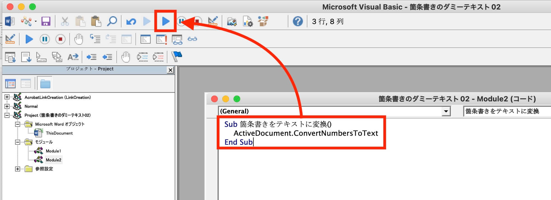Image resolution: width=551 pixels, height=200 pixels.
Task: Close the Project panel with X button
Action: click(x=170, y=70)
